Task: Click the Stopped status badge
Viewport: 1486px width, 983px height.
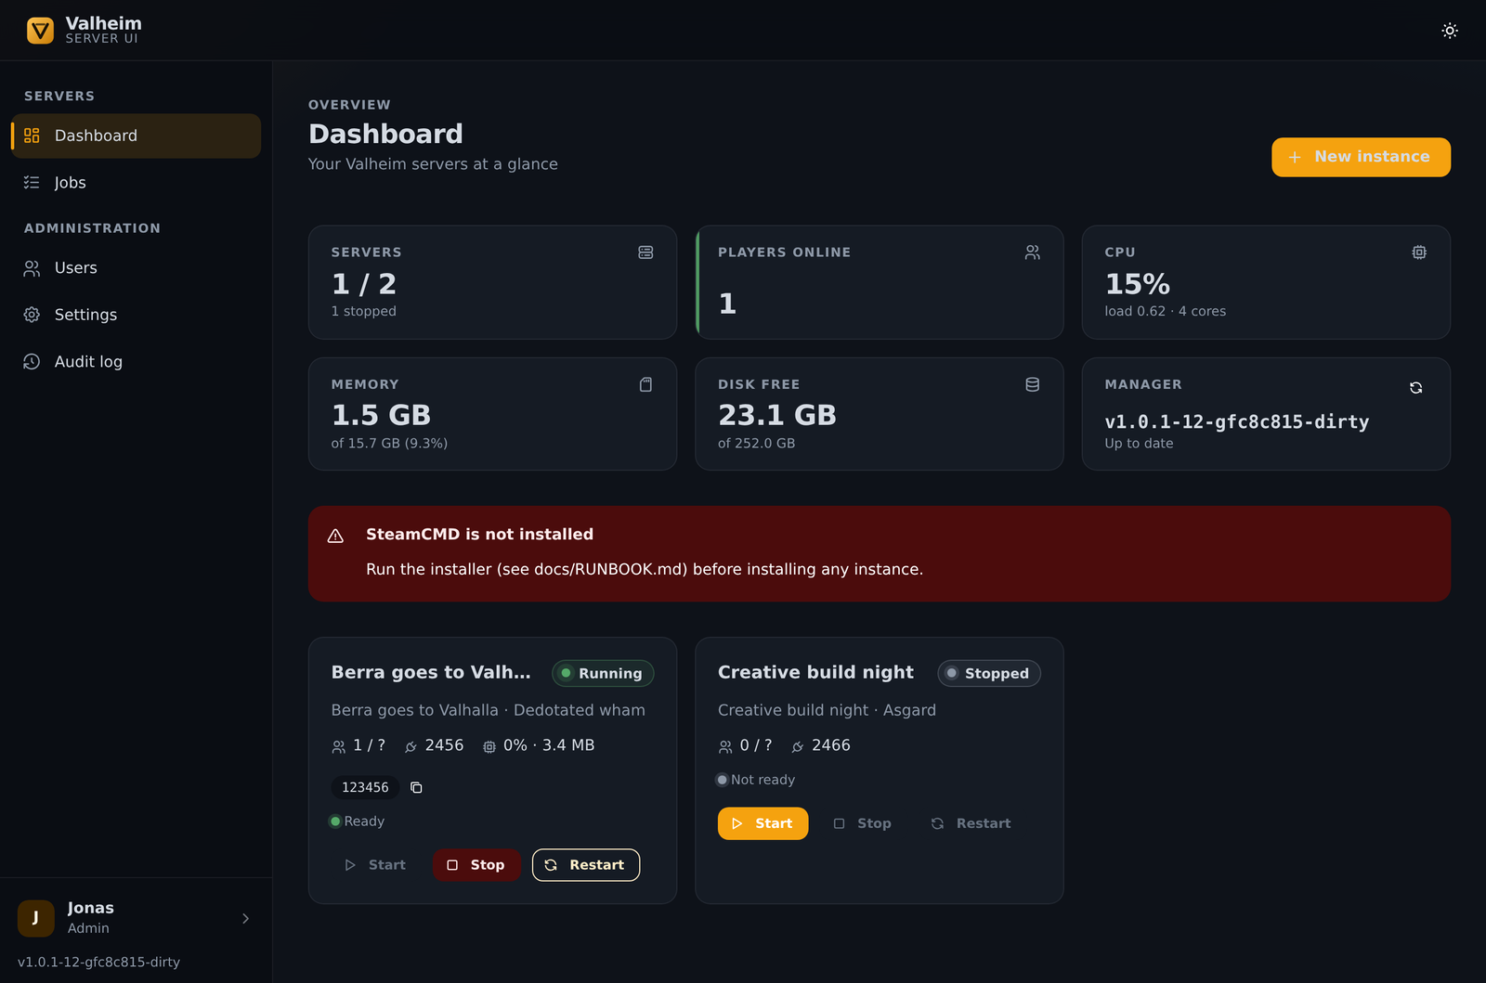Action: (989, 673)
